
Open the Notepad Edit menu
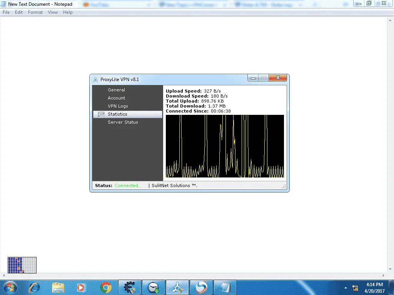pyautogui.click(x=19, y=12)
